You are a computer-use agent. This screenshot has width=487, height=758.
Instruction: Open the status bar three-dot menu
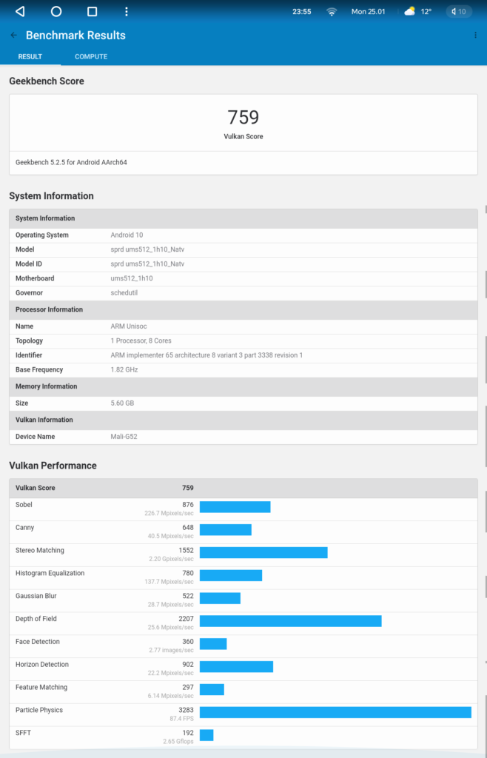pos(127,12)
